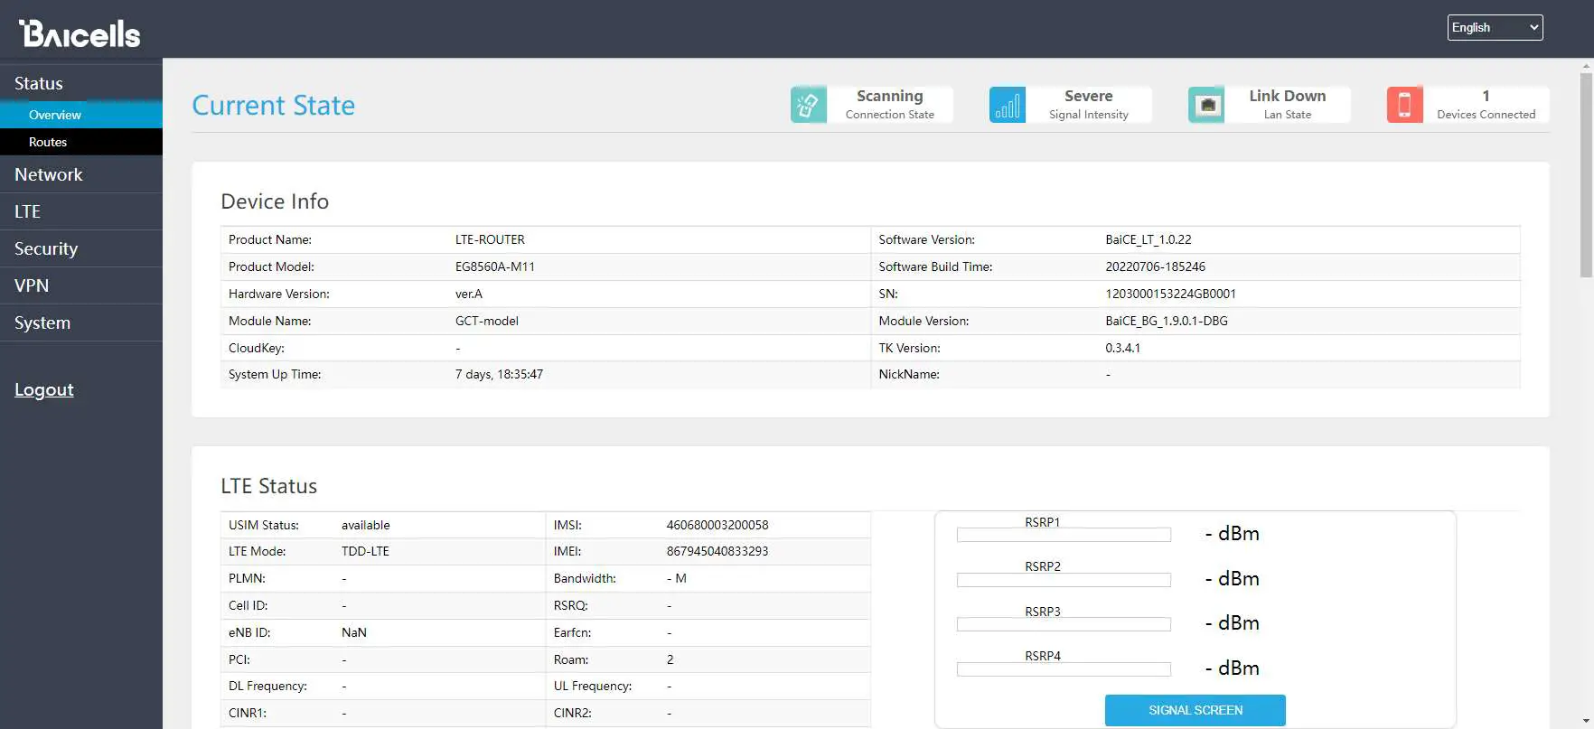Click the RSRP1 signal bar

1064,535
